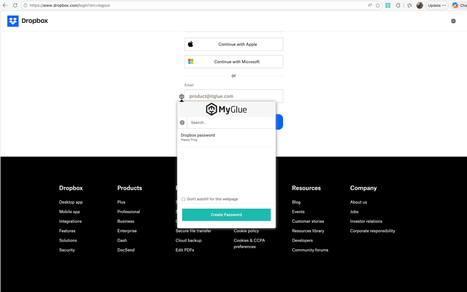Open the Favorites list icon
Image resolution: width=467 pixels, height=292 pixels.
coord(409,5)
